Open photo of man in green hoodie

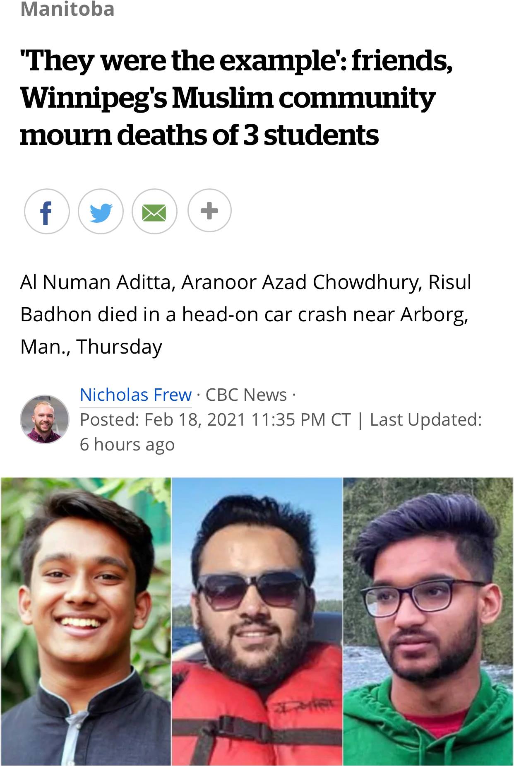tap(428, 621)
